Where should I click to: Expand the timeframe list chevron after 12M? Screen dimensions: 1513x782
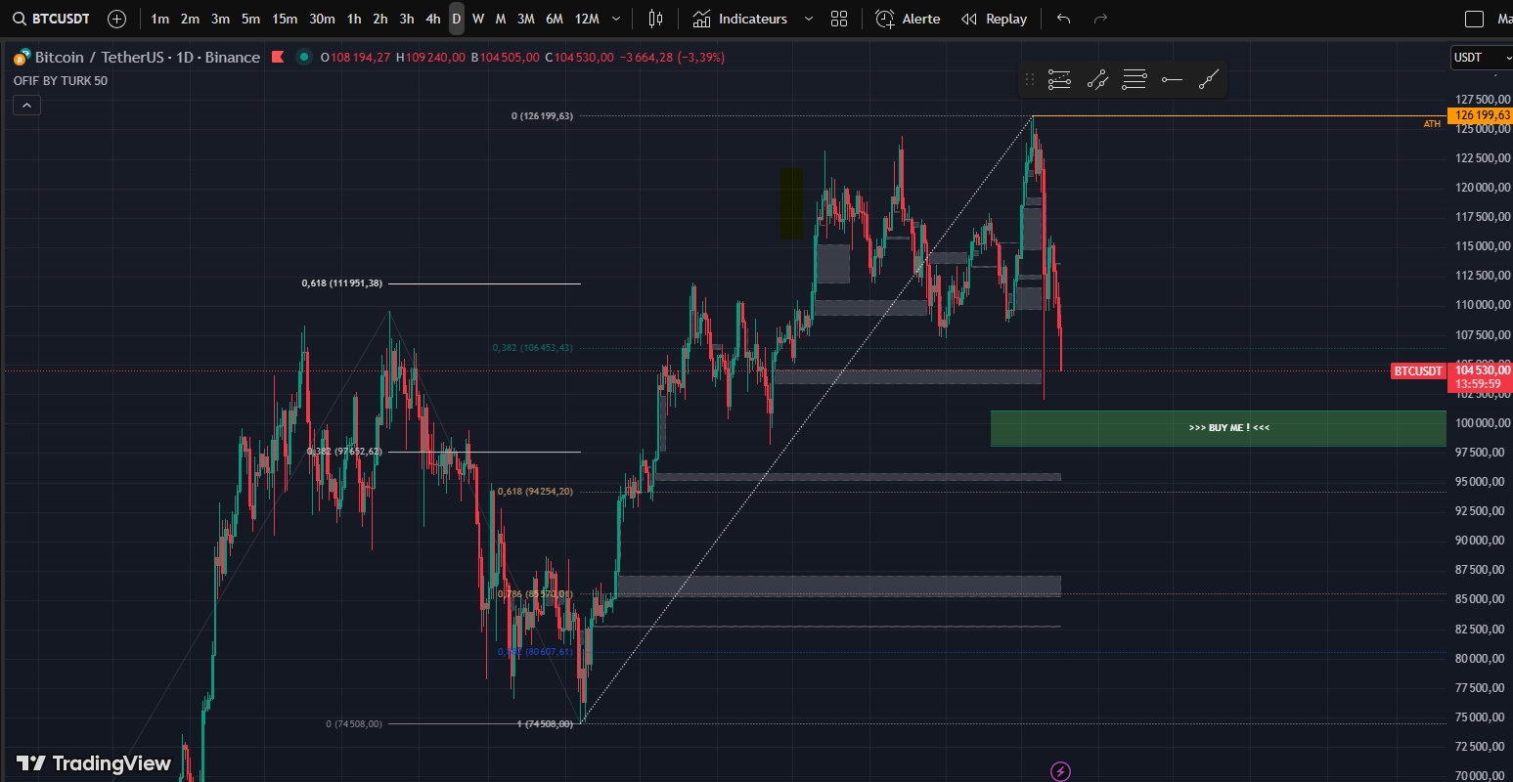(616, 19)
